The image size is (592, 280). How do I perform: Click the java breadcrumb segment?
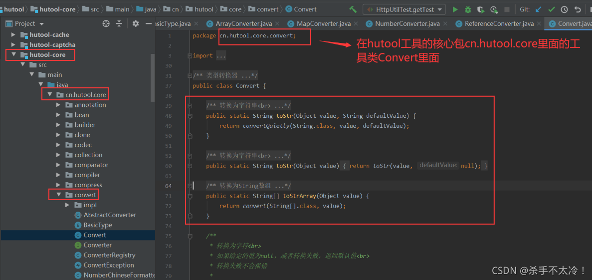pos(146,9)
